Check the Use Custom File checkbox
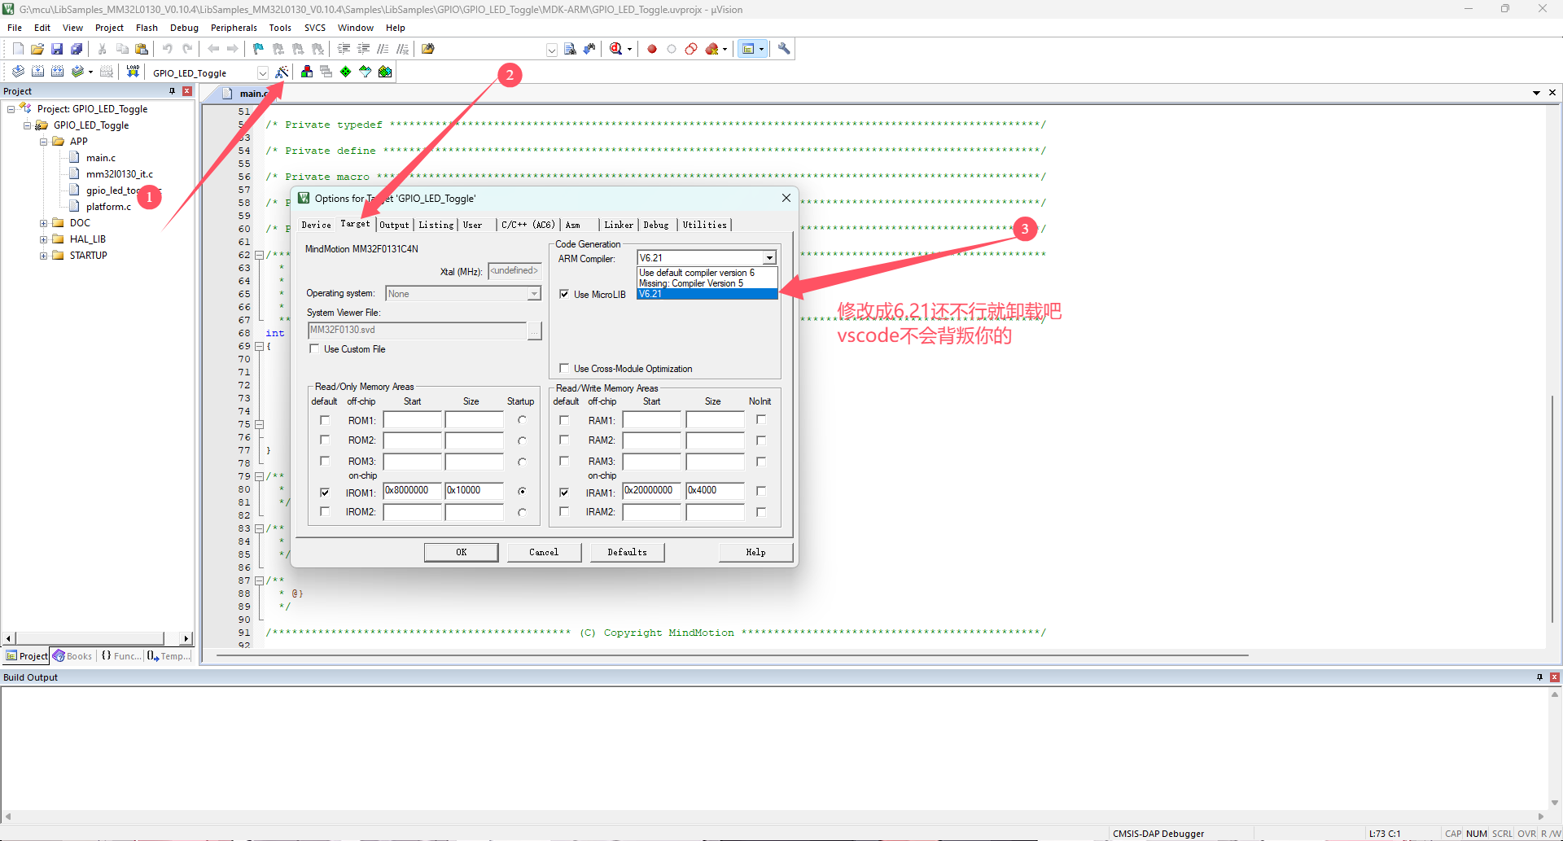Image resolution: width=1563 pixels, height=841 pixels. (314, 349)
